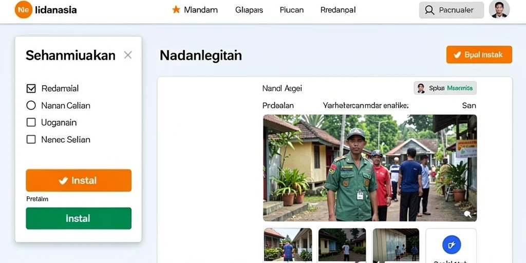Uncheck the Redamaial checkbox
The image size is (526, 263).
click(x=31, y=88)
